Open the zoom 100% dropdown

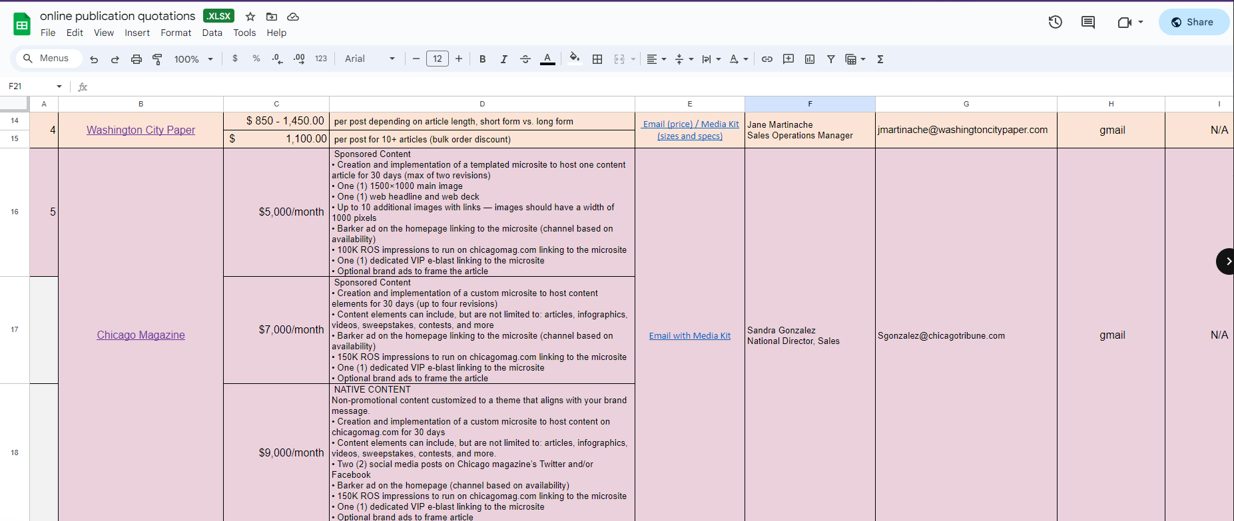click(193, 59)
